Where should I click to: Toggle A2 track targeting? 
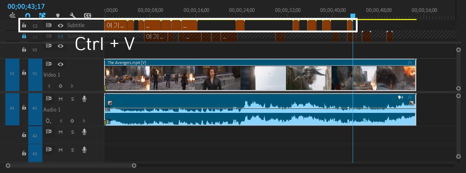(x=35, y=135)
